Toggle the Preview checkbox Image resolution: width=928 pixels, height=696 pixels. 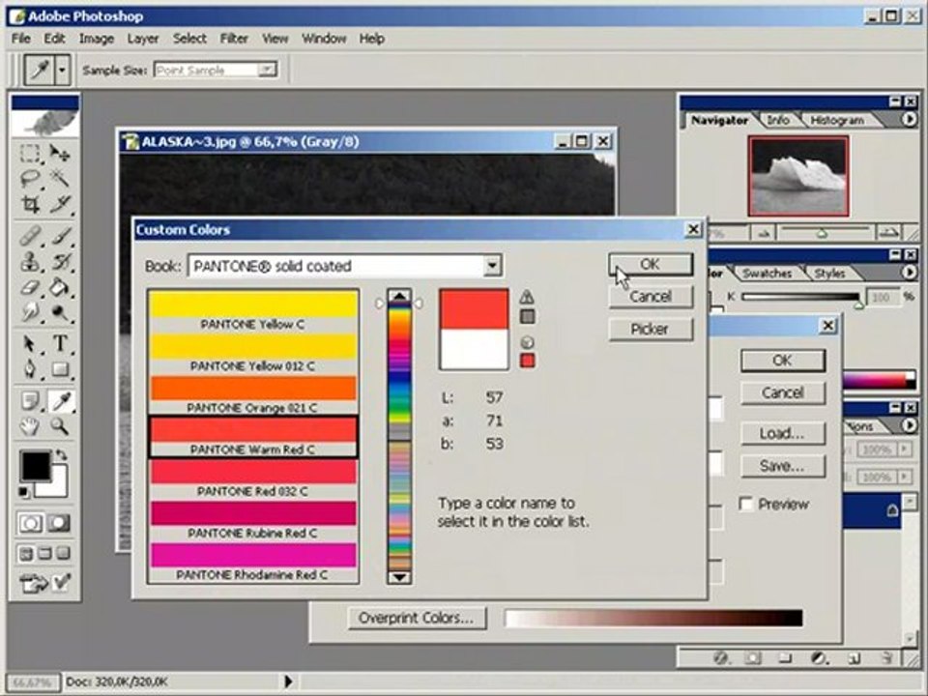745,504
